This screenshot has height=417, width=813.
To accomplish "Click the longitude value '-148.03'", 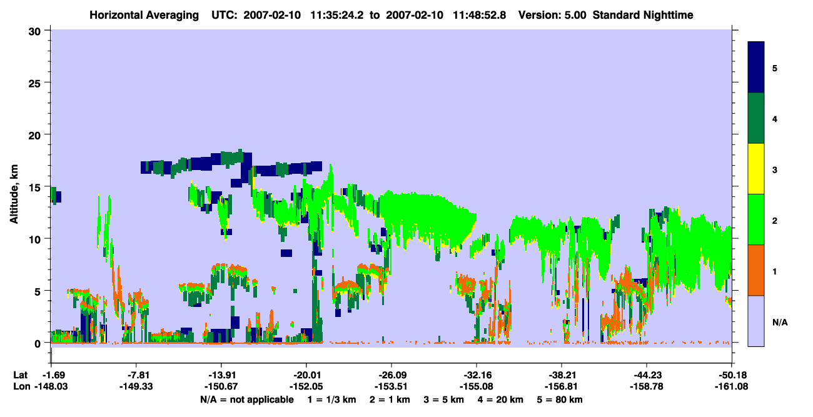I will click(x=51, y=386).
